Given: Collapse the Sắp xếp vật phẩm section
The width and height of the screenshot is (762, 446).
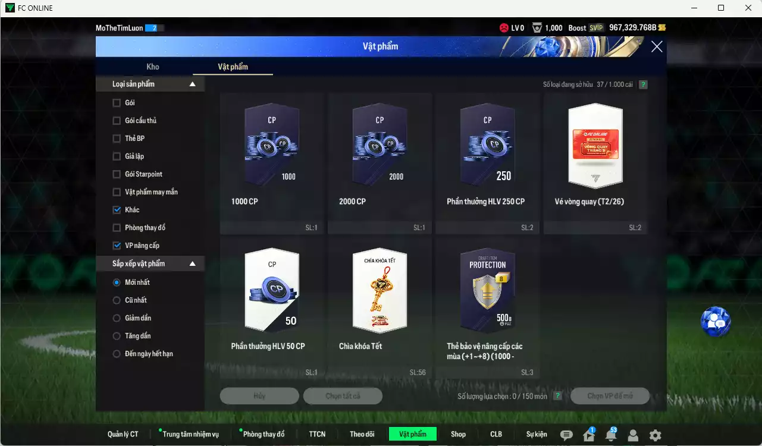Looking at the screenshot, I should 192,263.
